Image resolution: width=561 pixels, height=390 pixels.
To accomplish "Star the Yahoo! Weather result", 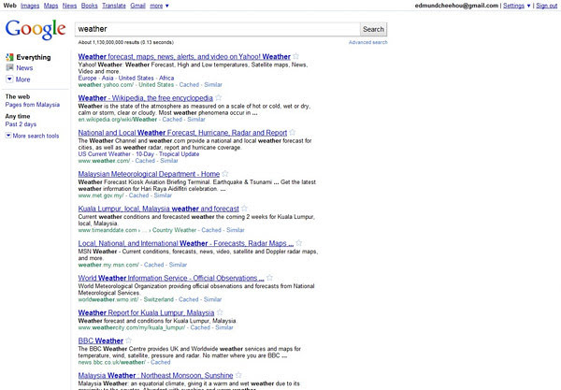I will pyautogui.click(x=295, y=56).
